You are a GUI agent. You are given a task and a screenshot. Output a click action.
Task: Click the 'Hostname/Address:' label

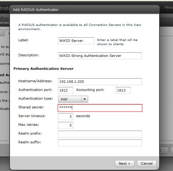(35, 81)
